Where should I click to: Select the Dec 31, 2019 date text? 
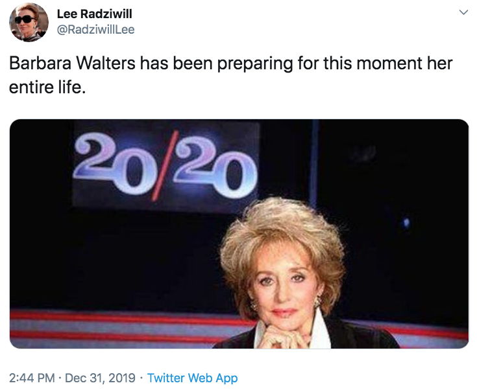pyautogui.click(x=99, y=378)
